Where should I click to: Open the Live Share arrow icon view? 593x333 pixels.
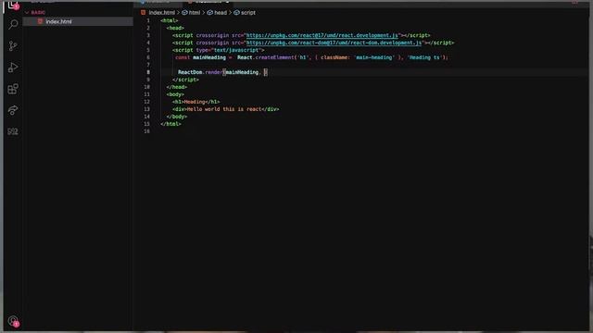(13, 110)
